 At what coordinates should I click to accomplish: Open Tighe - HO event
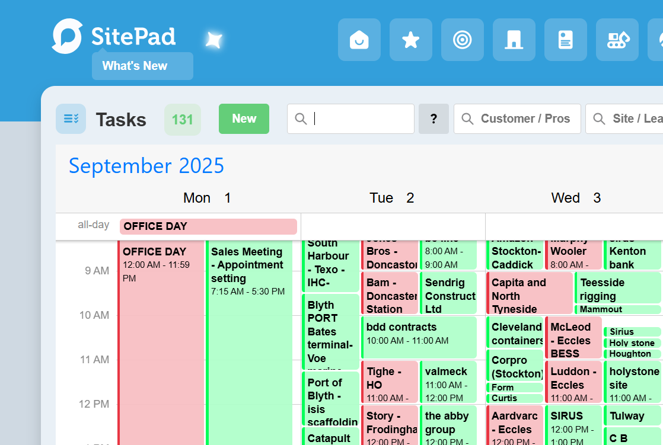pos(390,382)
